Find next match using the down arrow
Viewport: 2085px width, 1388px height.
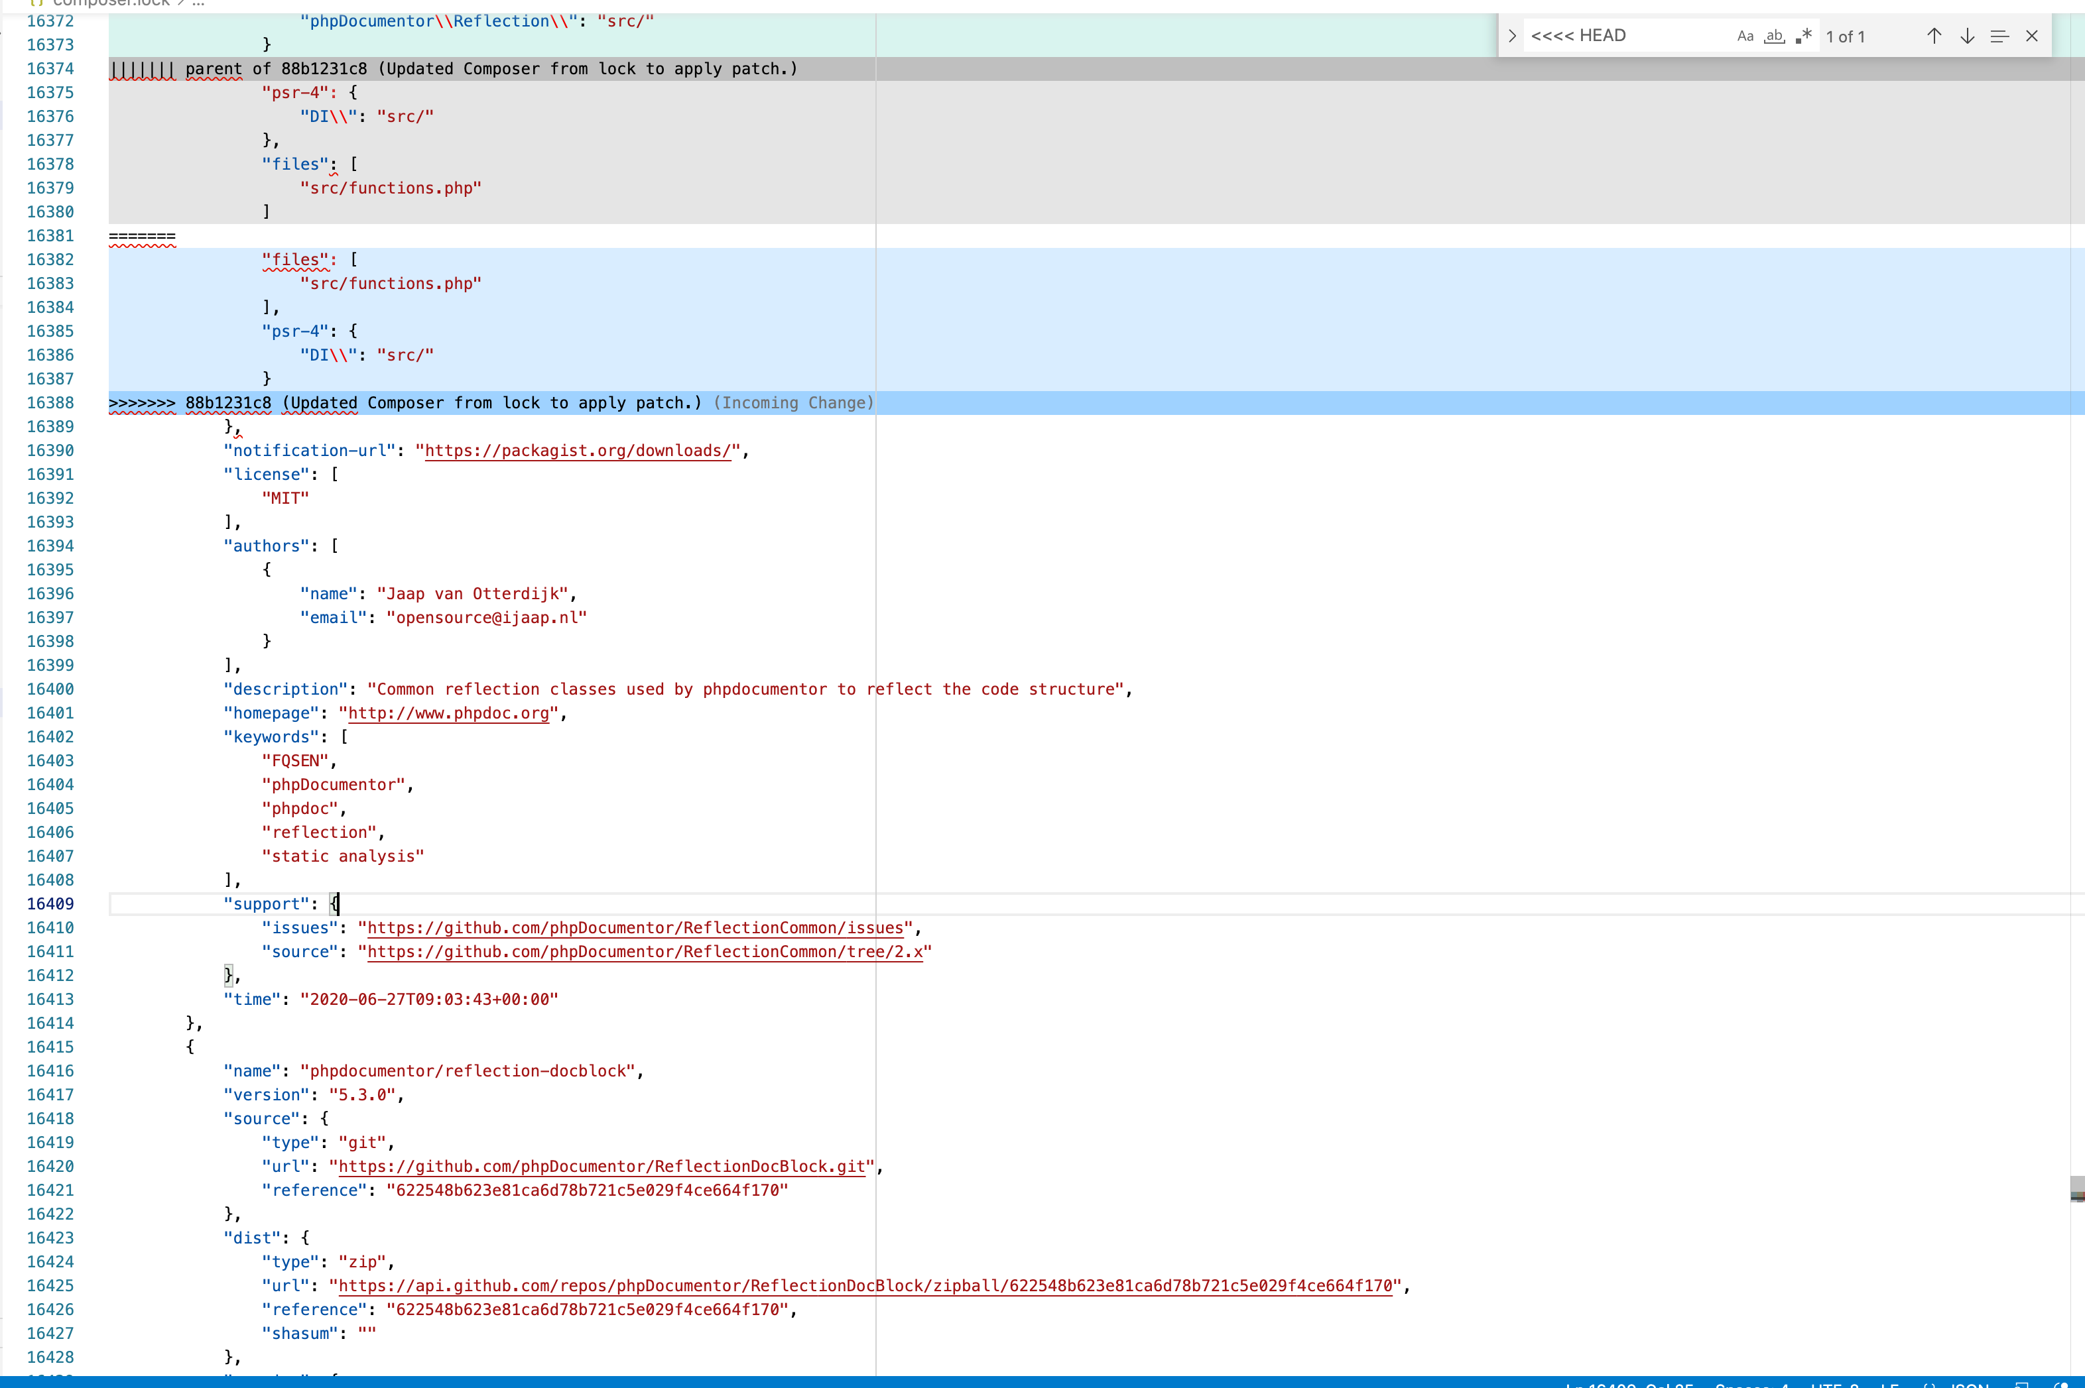1967,35
